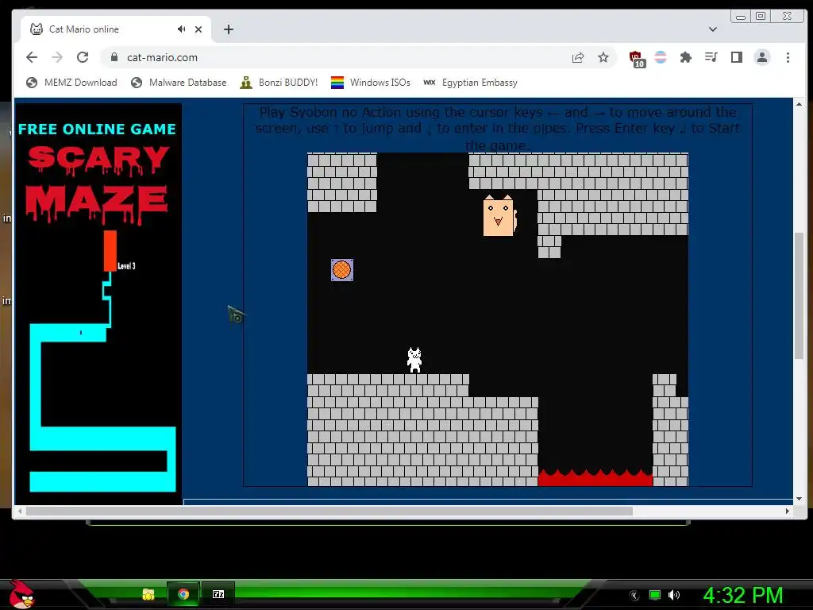Toggle the browser side panel
The image size is (813, 610).
click(x=736, y=57)
